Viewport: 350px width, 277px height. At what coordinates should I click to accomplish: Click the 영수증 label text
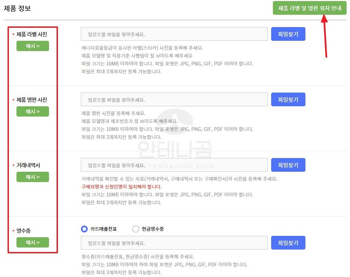tap(23, 231)
